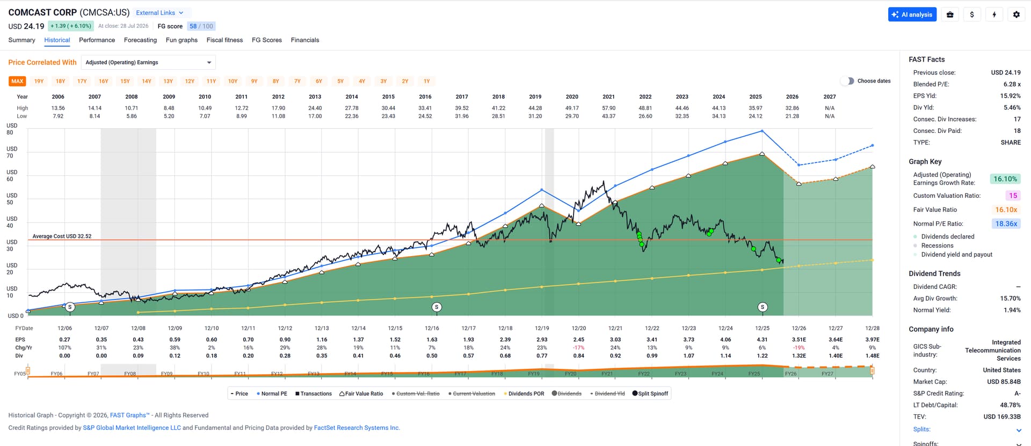This screenshot has width=1031, height=446.
Task: Enable Current Valuation in legend
Action: [x=471, y=393]
